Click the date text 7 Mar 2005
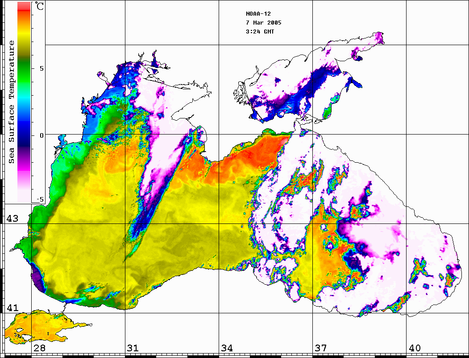 click(264, 23)
